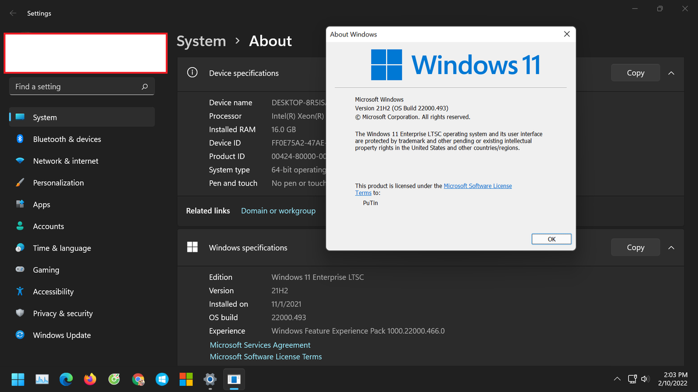Select the Gaming section
The width and height of the screenshot is (698, 392).
[x=46, y=269]
